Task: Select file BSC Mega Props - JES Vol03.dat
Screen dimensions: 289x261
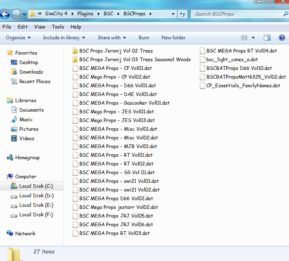Action: 117,120
